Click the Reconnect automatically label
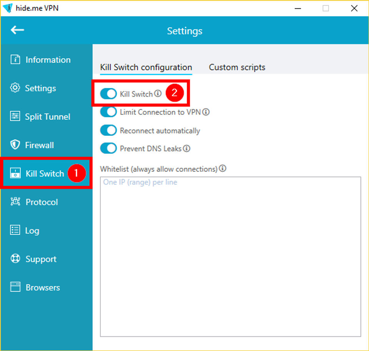The height and width of the screenshot is (351, 369). click(160, 131)
